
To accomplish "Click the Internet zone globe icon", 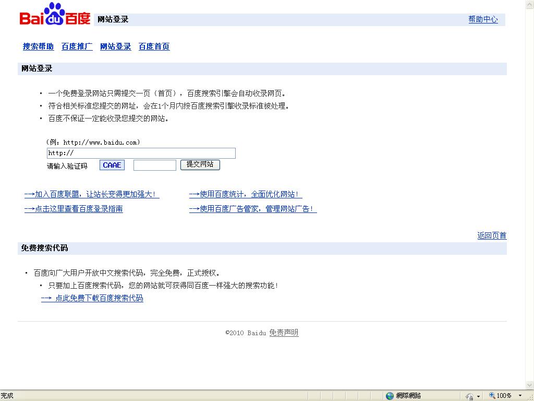I will (x=390, y=396).
